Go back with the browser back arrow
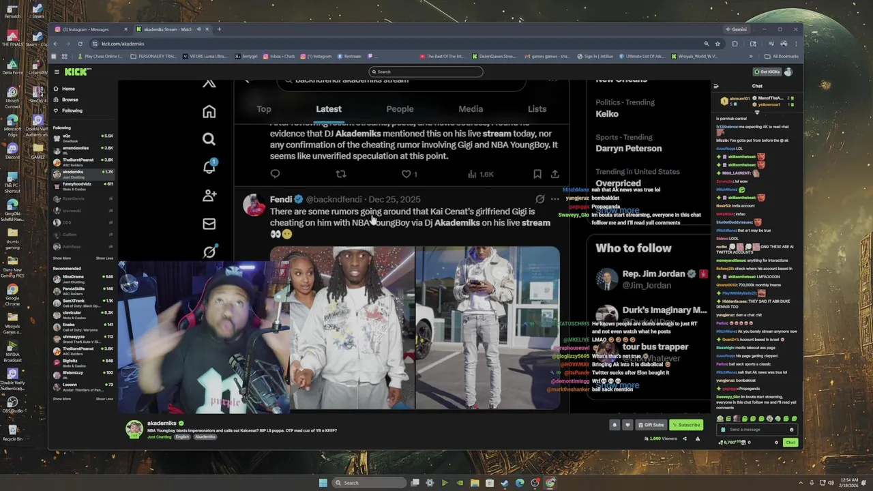Viewport: 873px width, 491px height. click(56, 44)
